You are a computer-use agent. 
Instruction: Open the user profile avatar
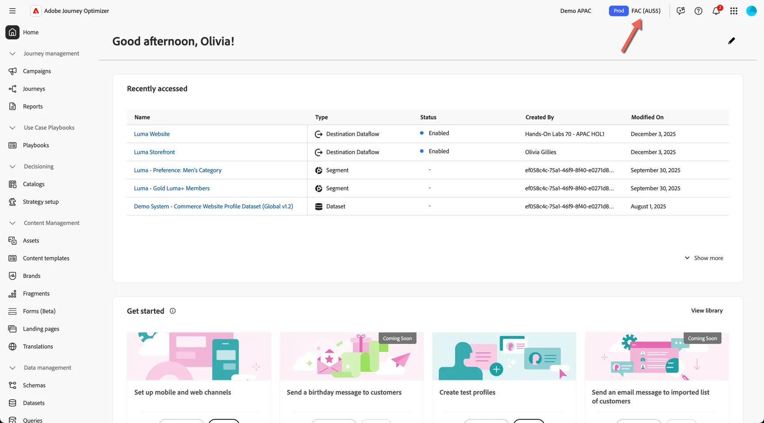[751, 11]
